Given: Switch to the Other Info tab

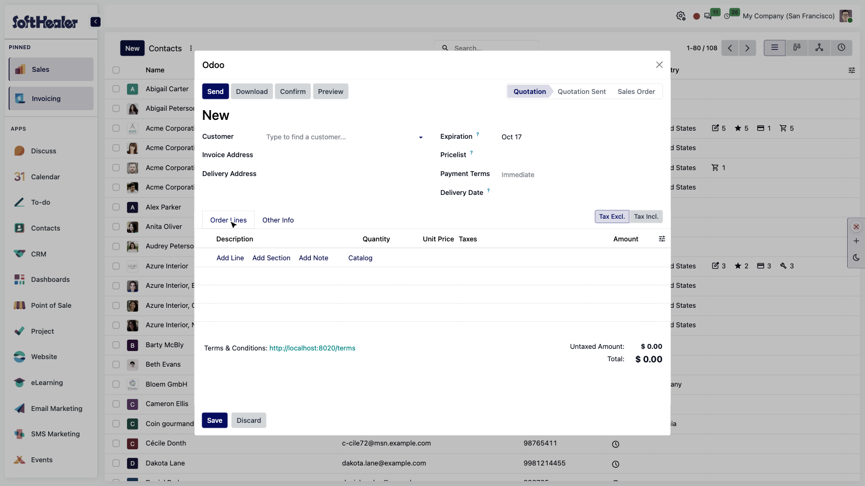Looking at the screenshot, I should [278, 220].
